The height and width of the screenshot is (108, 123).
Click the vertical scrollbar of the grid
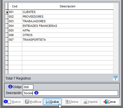click(116, 39)
